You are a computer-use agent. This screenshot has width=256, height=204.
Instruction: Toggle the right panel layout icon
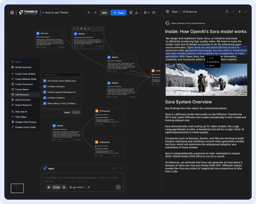(x=168, y=12)
